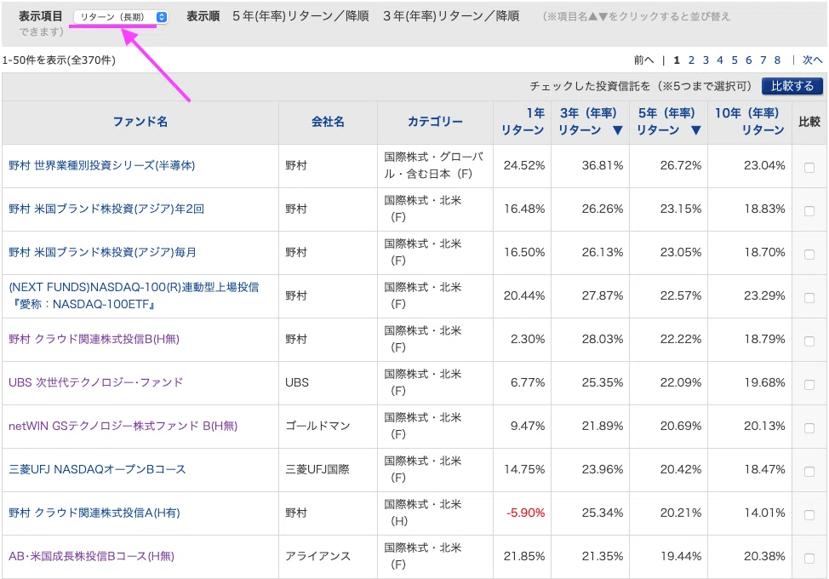This screenshot has height=579, width=829.
Task: Click category 国際株式・グローバル・含む日本(F)
Action: tap(433, 165)
